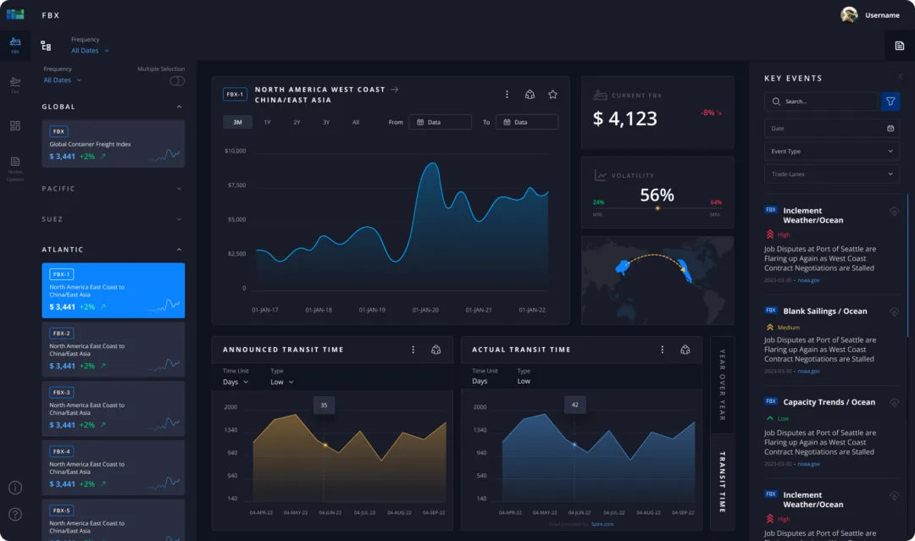
Task: Click the arrow next to North America West Coast
Action: [395, 89]
